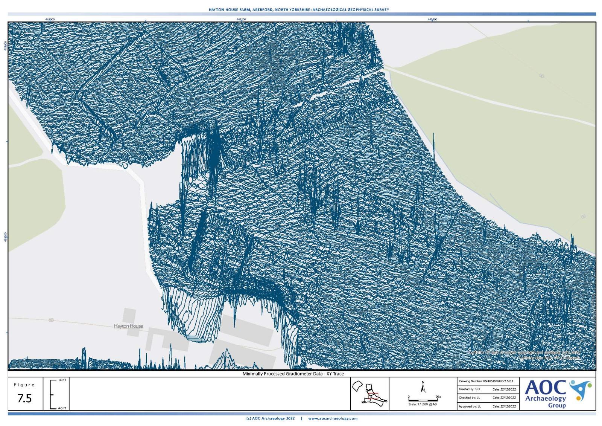The width and height of the screenshot is (602, 426).
Task: Click the survey report title header
Action: tap(299, 9)
